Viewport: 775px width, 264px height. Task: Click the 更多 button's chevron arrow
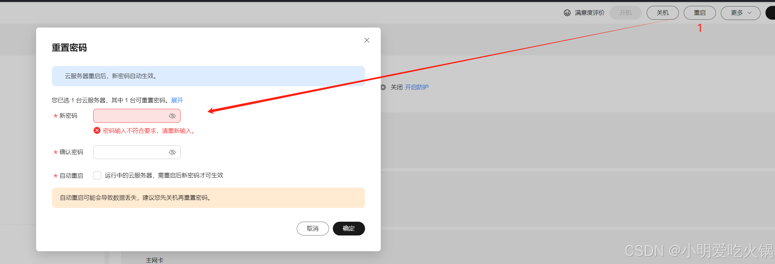point(749,13)
